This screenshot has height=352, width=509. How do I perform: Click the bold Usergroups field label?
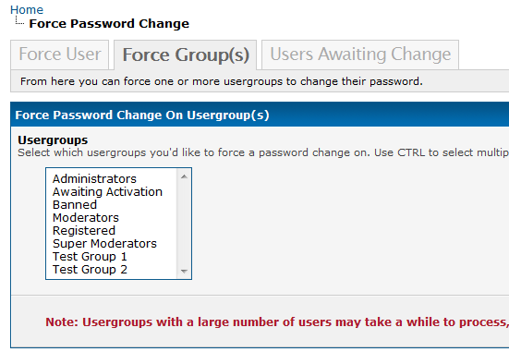(x=53, y=140)
